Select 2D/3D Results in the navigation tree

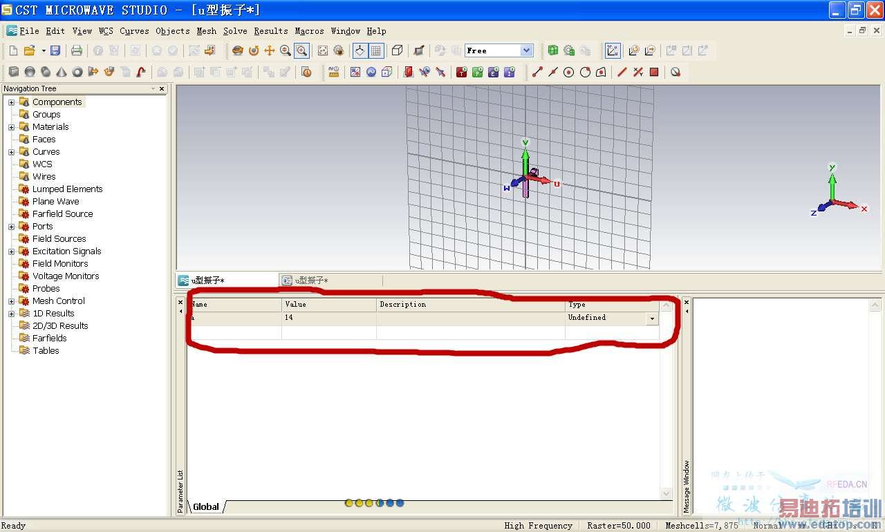tap(60, 326)
